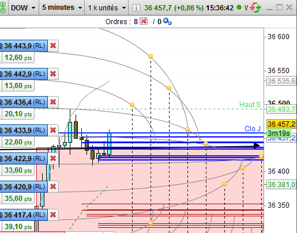
Task: Select the 36 420,9 (RL) order label
Action: pyautogui.click(x=24, y=187)
